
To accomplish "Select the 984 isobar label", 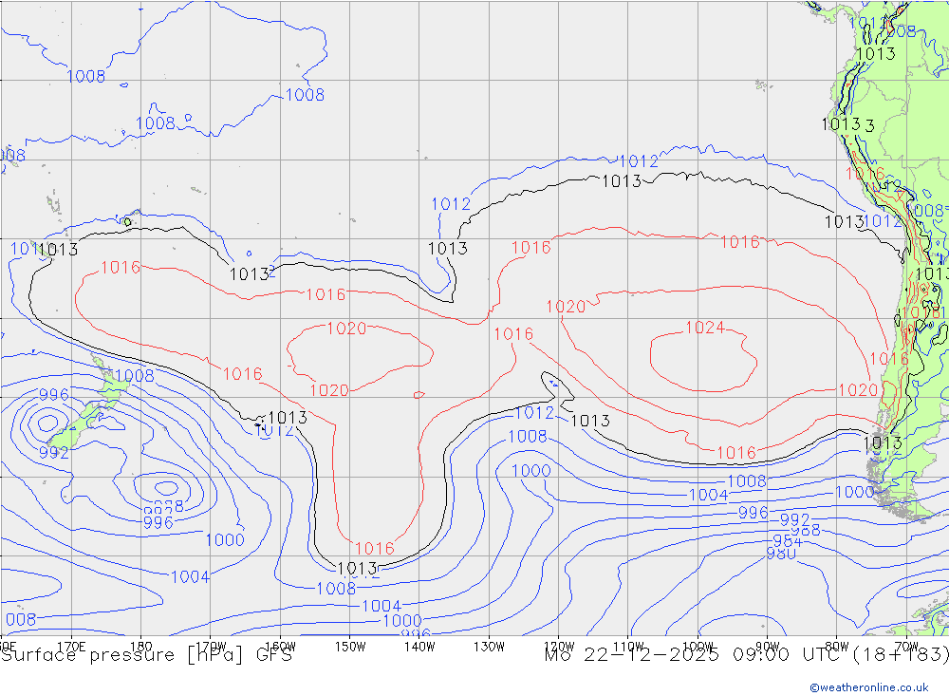I will pyautogui.click(x=788, y=541).
